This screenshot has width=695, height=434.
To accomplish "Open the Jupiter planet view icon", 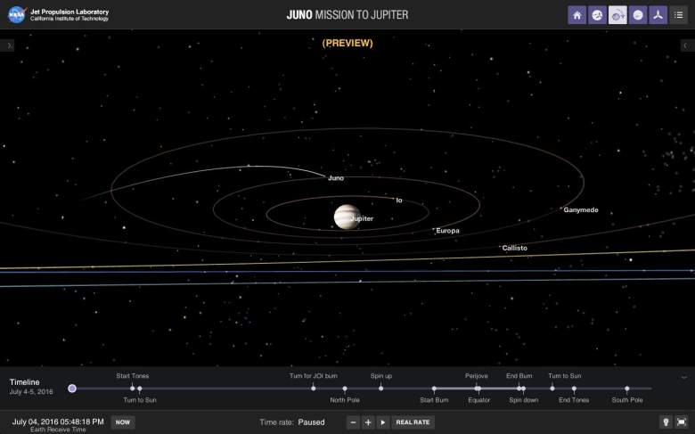I will [638, 15].
